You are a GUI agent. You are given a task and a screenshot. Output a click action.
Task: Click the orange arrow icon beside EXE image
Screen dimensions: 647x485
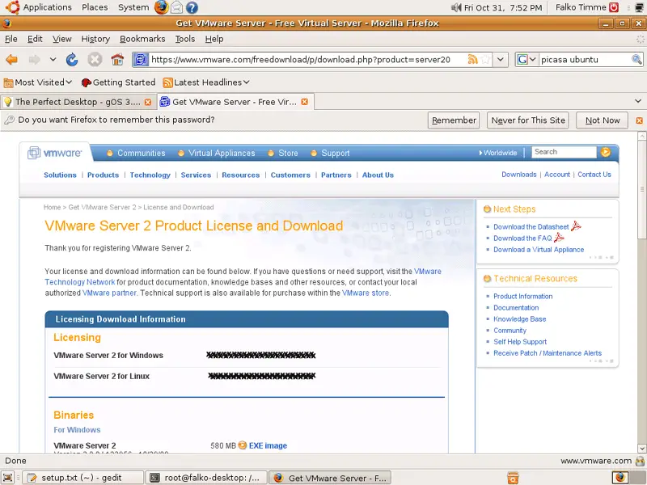[242, 445]
